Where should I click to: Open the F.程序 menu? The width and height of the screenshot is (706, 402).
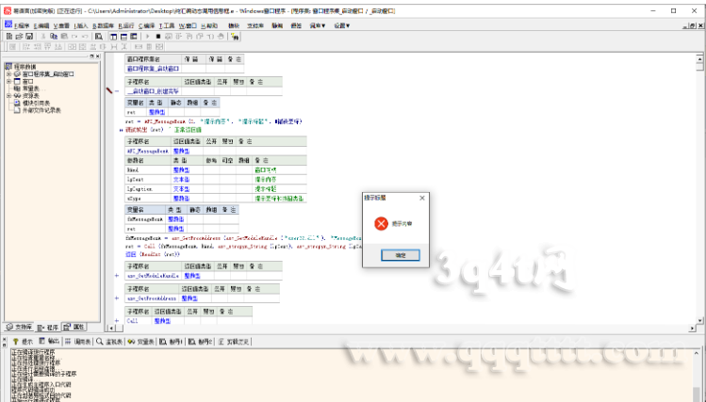pos(22,25)
